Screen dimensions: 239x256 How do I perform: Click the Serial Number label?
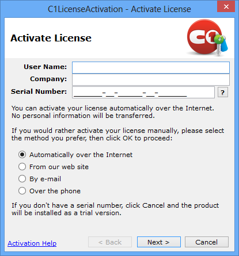click(x=39, y=91)
